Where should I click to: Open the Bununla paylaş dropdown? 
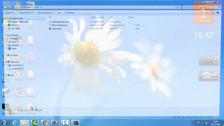(x=45, y=13)
